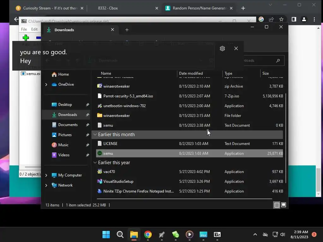Open clock and date in taskbar
323x242 pixels.
pos(299,234)
